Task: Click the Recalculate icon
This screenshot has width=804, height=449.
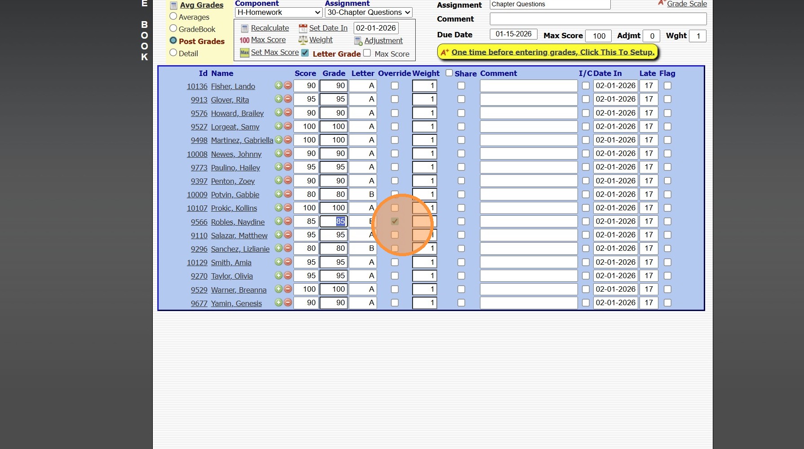Action: point(244,28)
